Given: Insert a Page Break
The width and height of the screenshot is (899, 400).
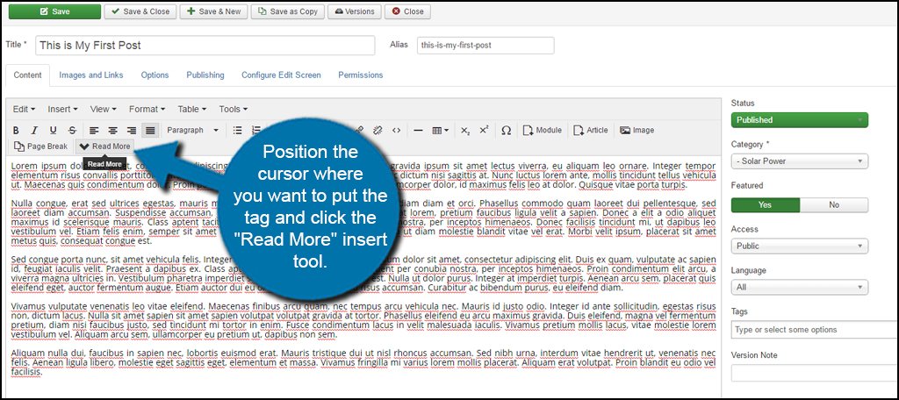Looking at the screenshot, I should click(x=40, y=146).
